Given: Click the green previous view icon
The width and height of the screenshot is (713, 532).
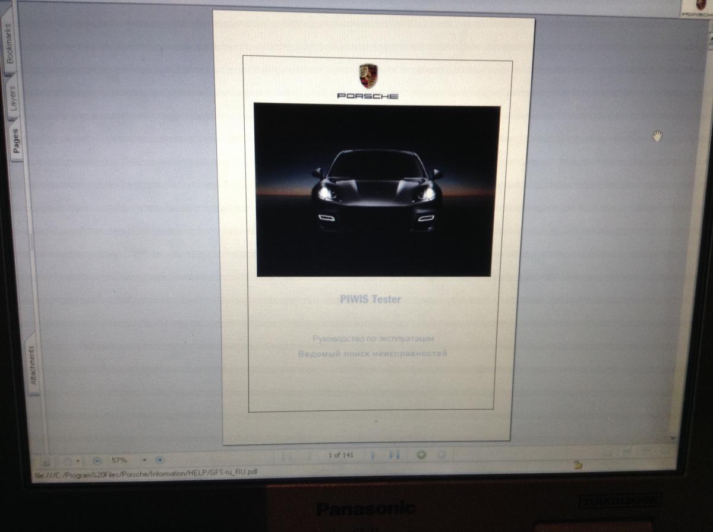Looking at the screenshot, I should coord(421,455).
